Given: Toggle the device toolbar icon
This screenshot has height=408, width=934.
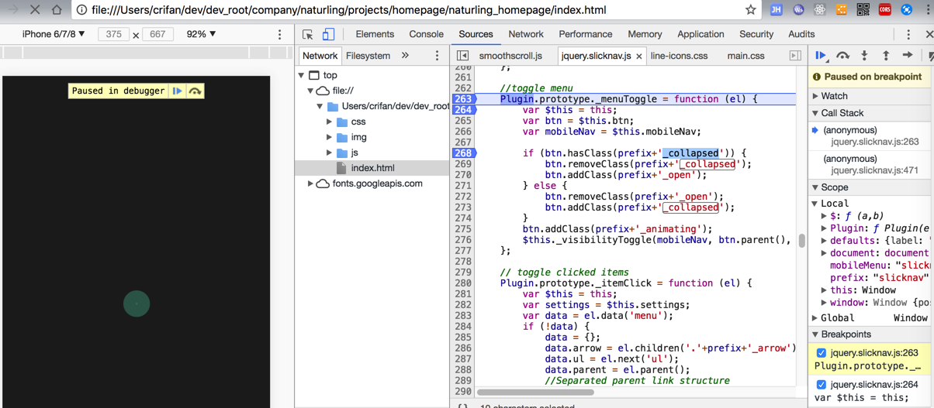Looking at the screenshot, I should (328, 34).
